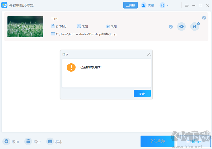
Task: Click the 1.jpg file name
Action: coord(55,18)
